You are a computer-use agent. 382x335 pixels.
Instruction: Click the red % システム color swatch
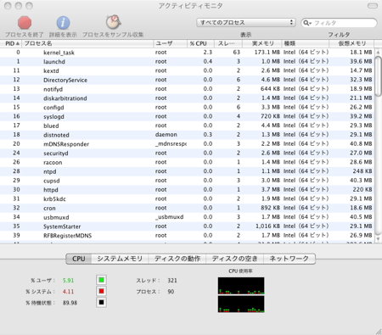[101, 291]
